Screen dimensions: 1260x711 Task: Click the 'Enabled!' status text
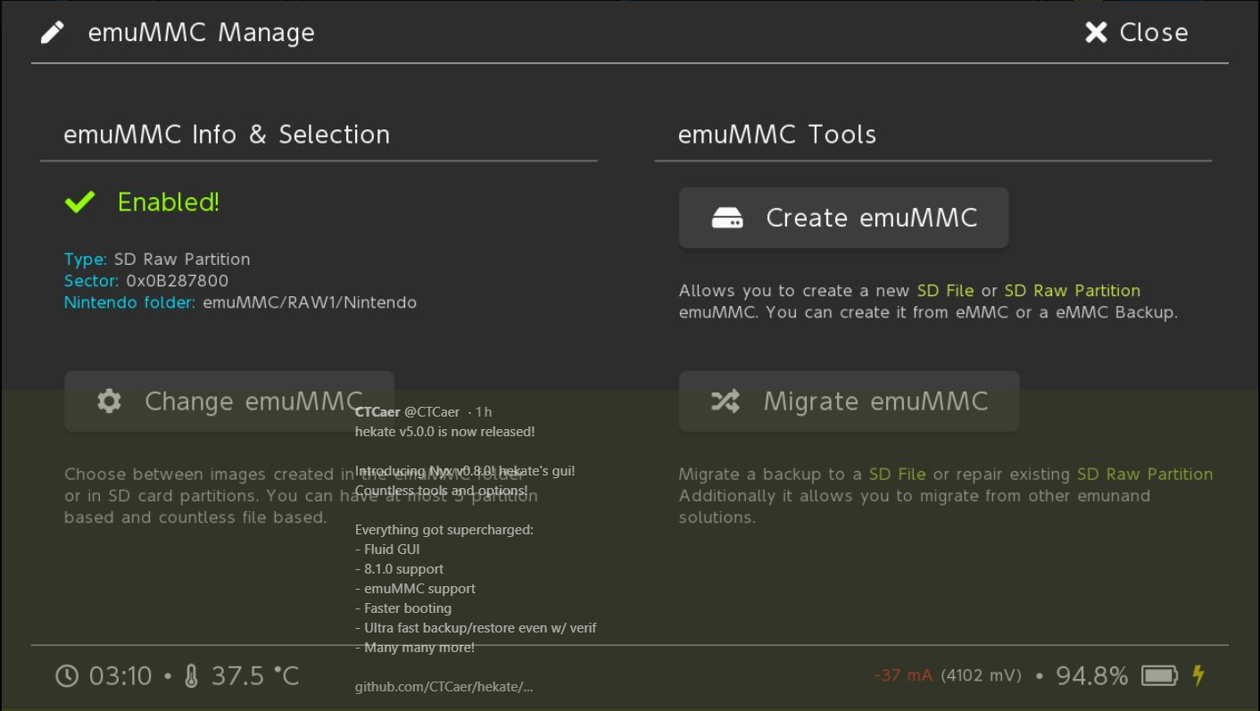click(x=169, y=203)
